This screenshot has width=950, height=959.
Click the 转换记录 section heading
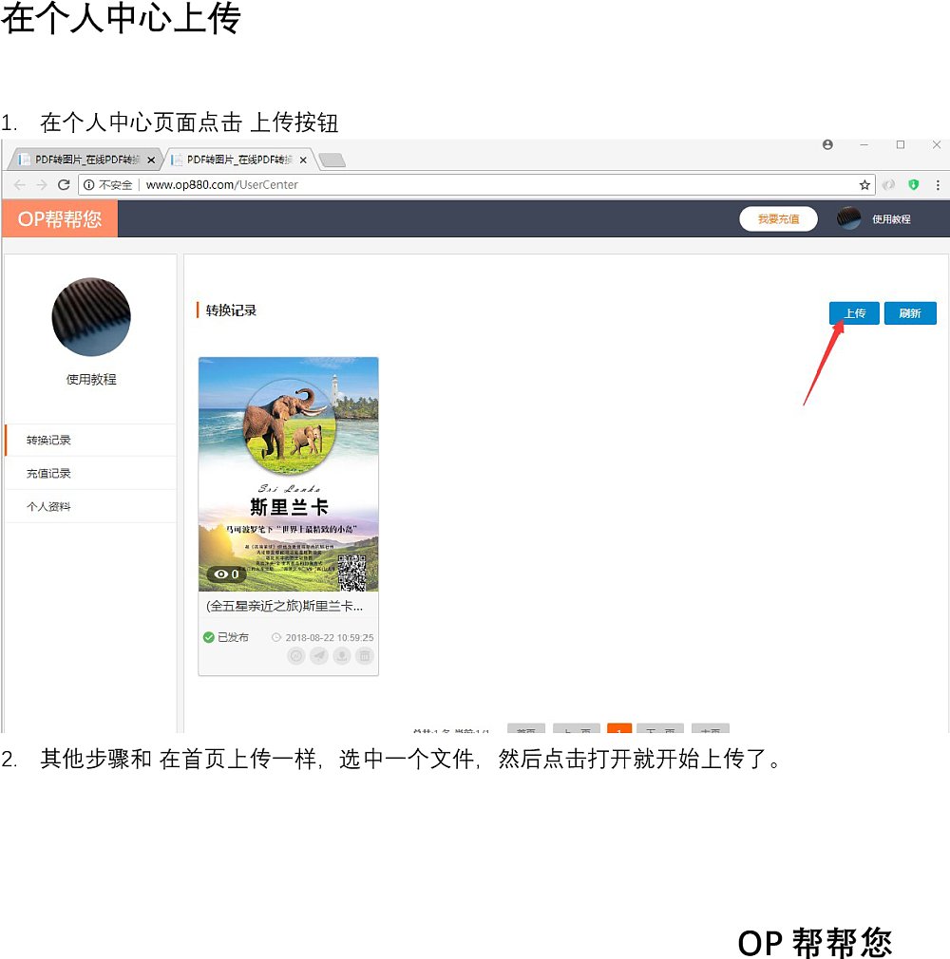click(x=231, y=310)
